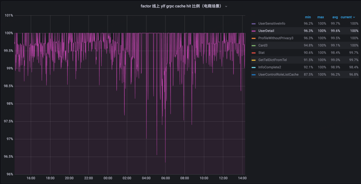
Task: Toggle the GetTelDictFromTel series
Action: (272, 60)
